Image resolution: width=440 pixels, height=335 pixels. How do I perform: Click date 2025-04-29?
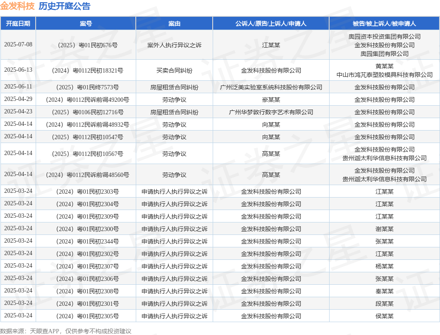pyautogui.click(x=18, y=99)
